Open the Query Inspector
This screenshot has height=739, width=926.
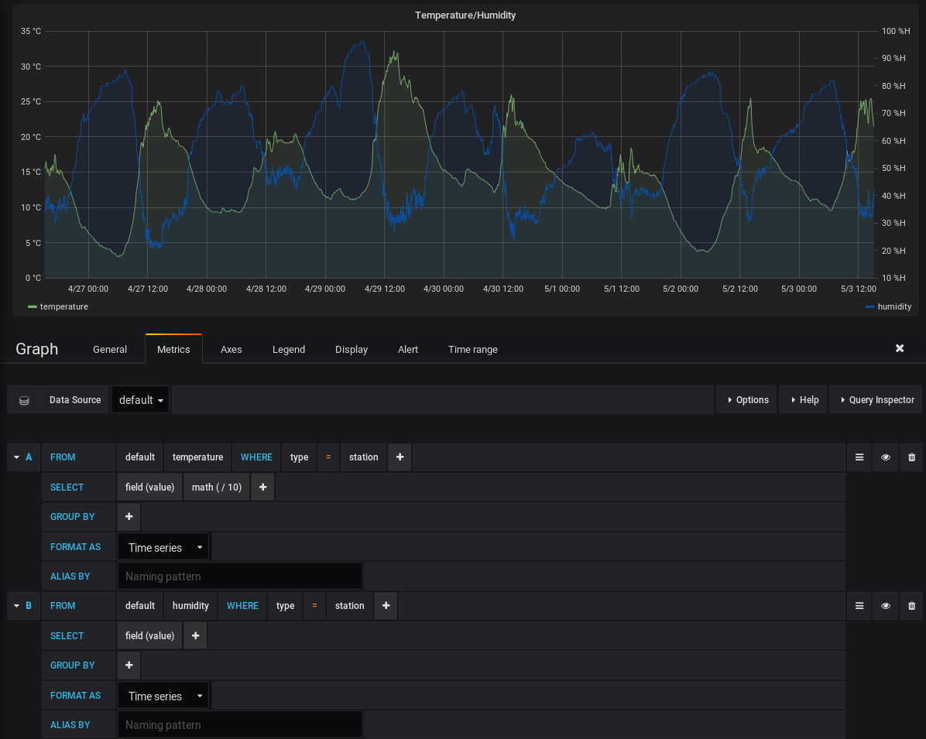(x=876, y=400)
